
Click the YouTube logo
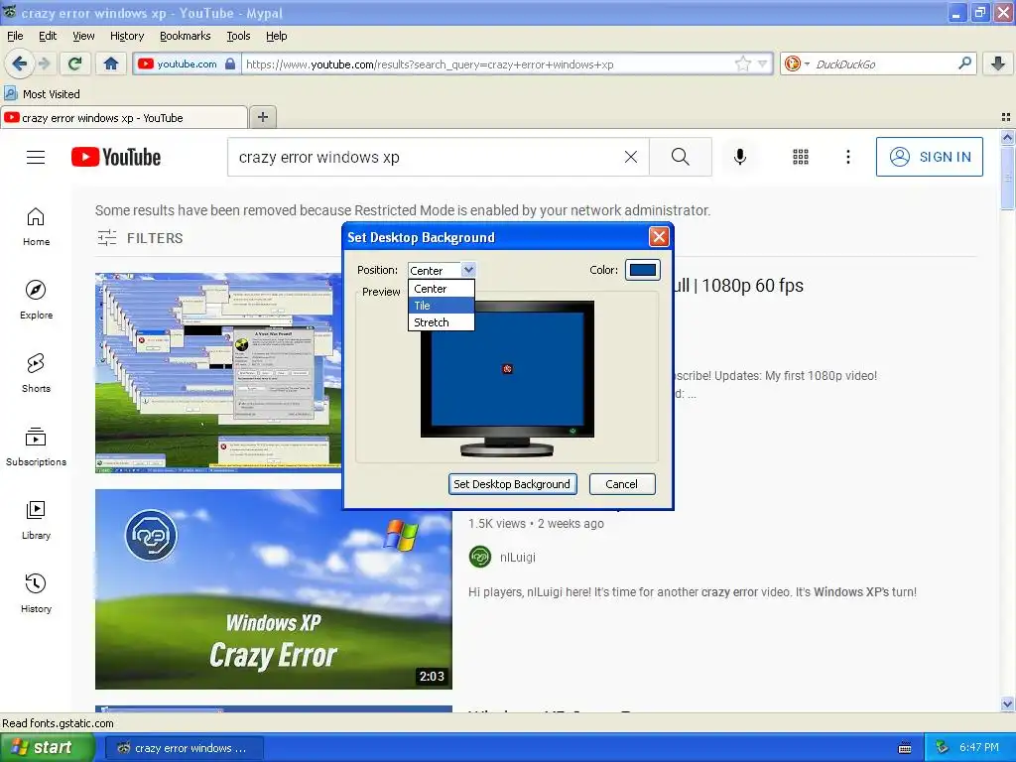pyautogui.click(x=116, y=157)
